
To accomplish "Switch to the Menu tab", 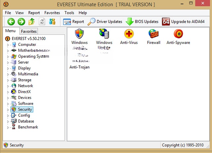I will pos(10,31).
